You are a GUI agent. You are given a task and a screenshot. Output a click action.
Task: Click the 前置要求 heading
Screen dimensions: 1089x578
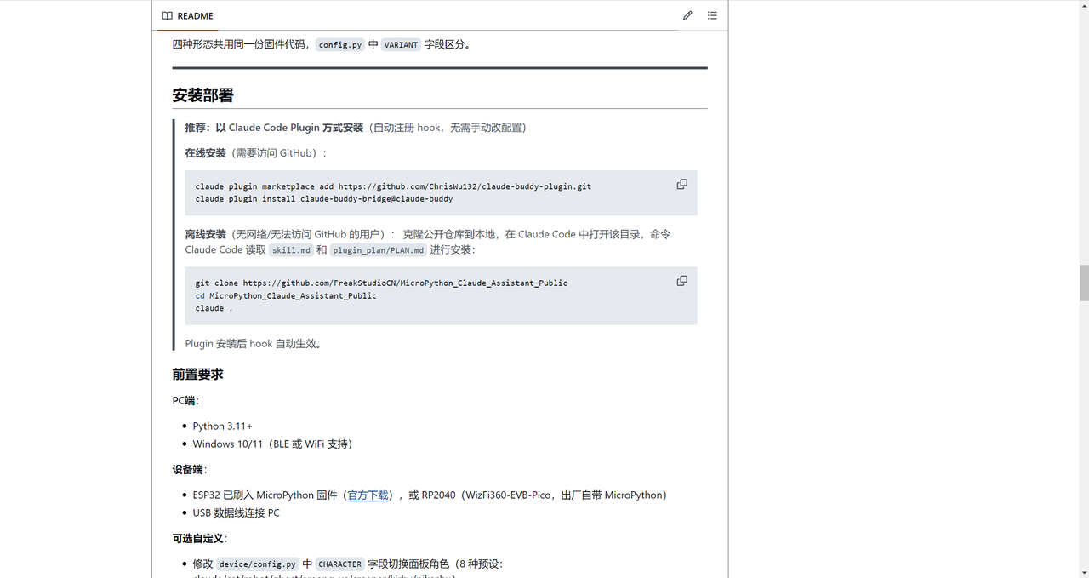tap(197, 375)
